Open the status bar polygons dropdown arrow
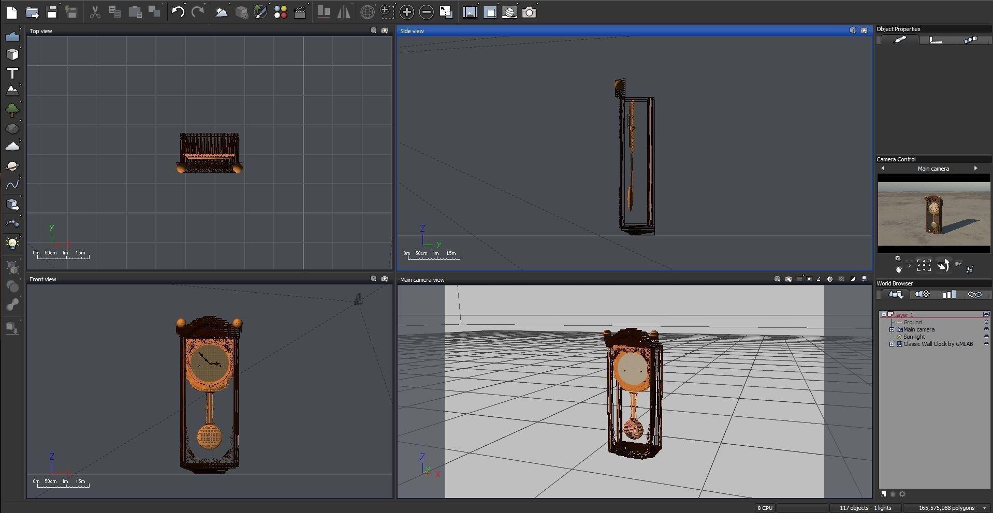 (x=985, y=508)
